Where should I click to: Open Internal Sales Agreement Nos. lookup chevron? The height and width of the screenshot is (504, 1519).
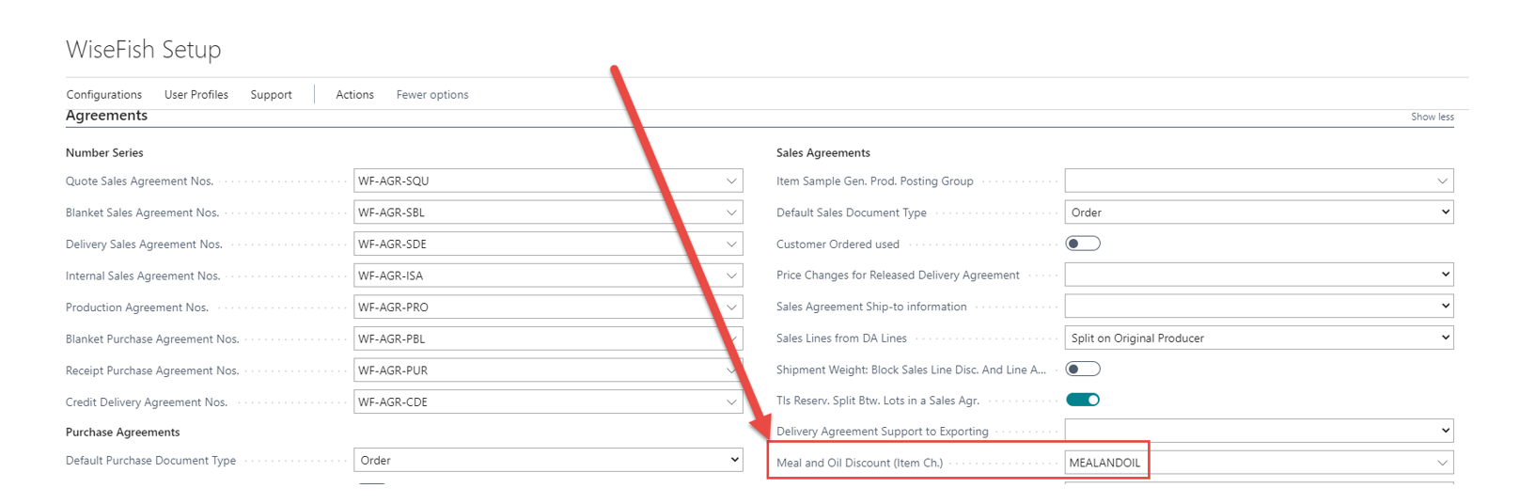tap(731, 276)
